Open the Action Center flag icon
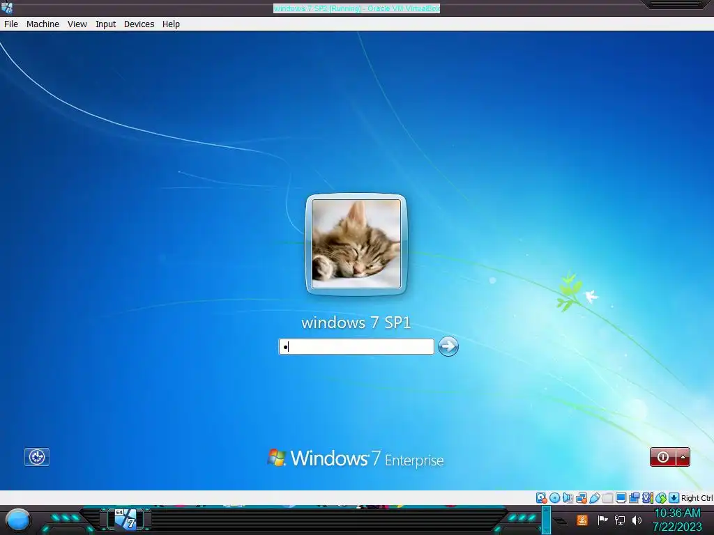The width and height of the screenshot is (714, 535). click(602, 520)
